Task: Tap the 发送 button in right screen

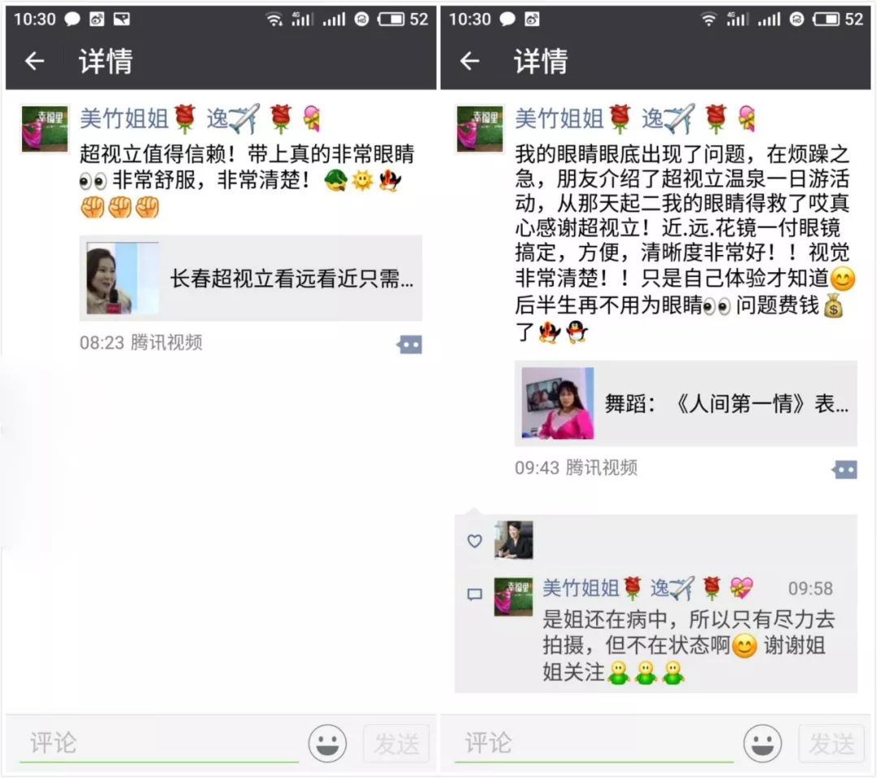Action: tap(832, 744)
